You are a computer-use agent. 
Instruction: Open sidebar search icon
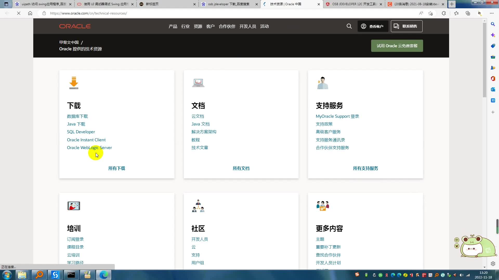493,24
